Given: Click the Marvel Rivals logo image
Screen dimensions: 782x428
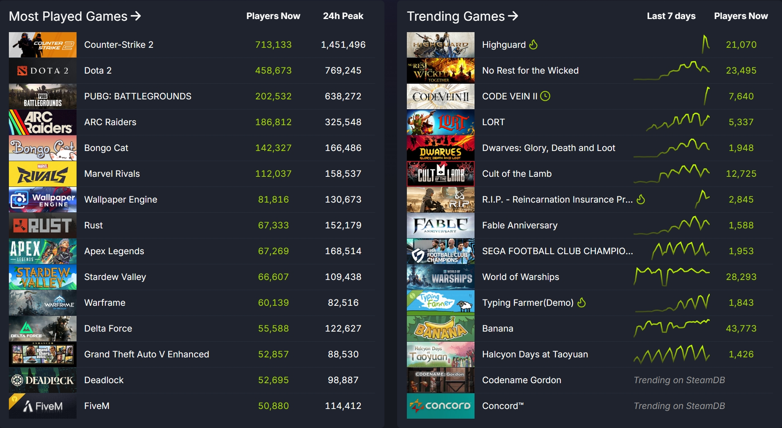Looking at the screenshot, I should point(43,174).
